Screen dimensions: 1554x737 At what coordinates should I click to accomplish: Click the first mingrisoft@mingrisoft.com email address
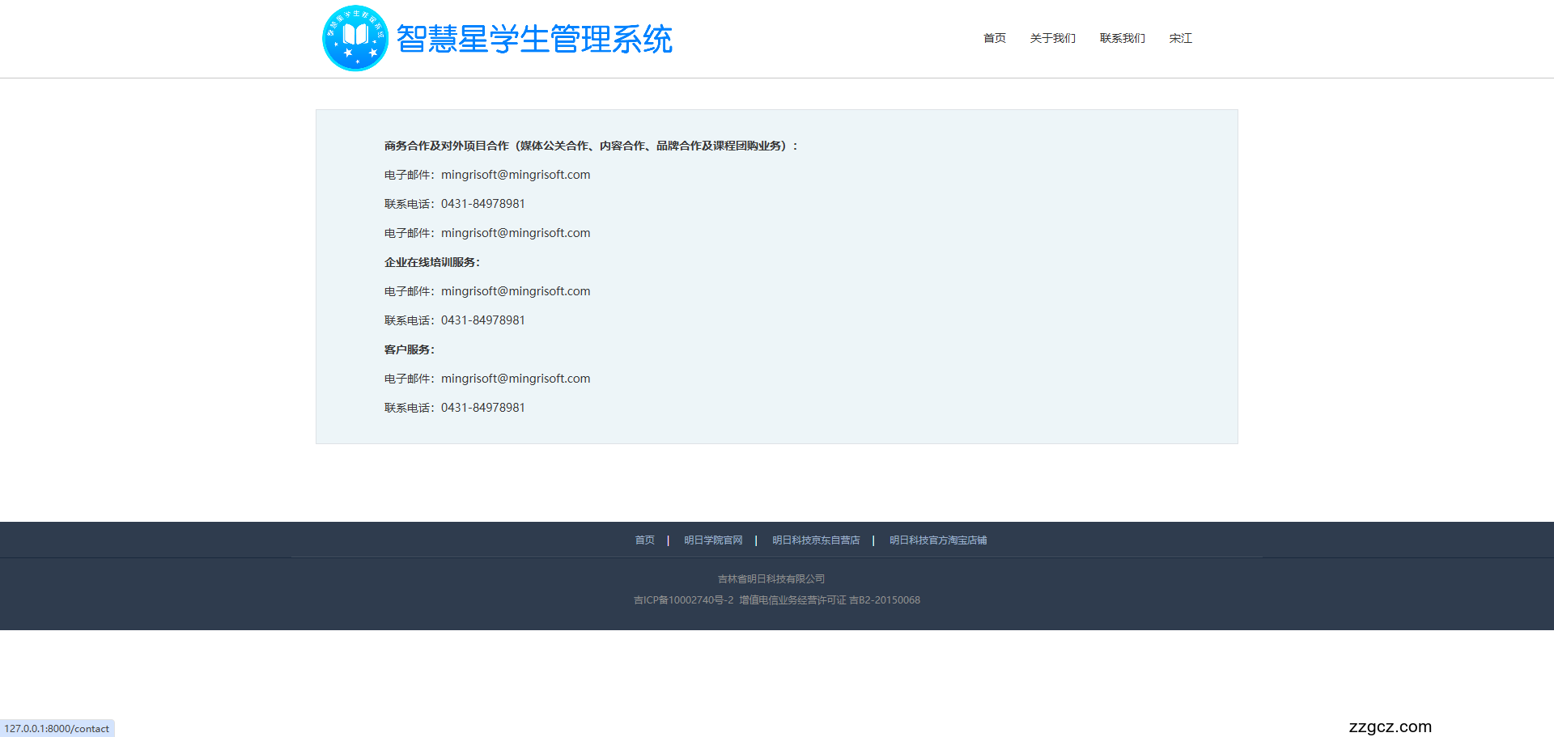click(x=516, y=174)
